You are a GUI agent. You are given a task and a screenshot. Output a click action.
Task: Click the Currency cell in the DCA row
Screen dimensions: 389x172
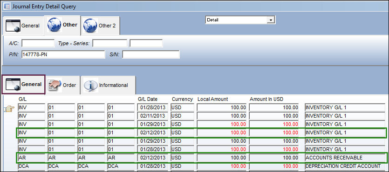click(182, 166)
